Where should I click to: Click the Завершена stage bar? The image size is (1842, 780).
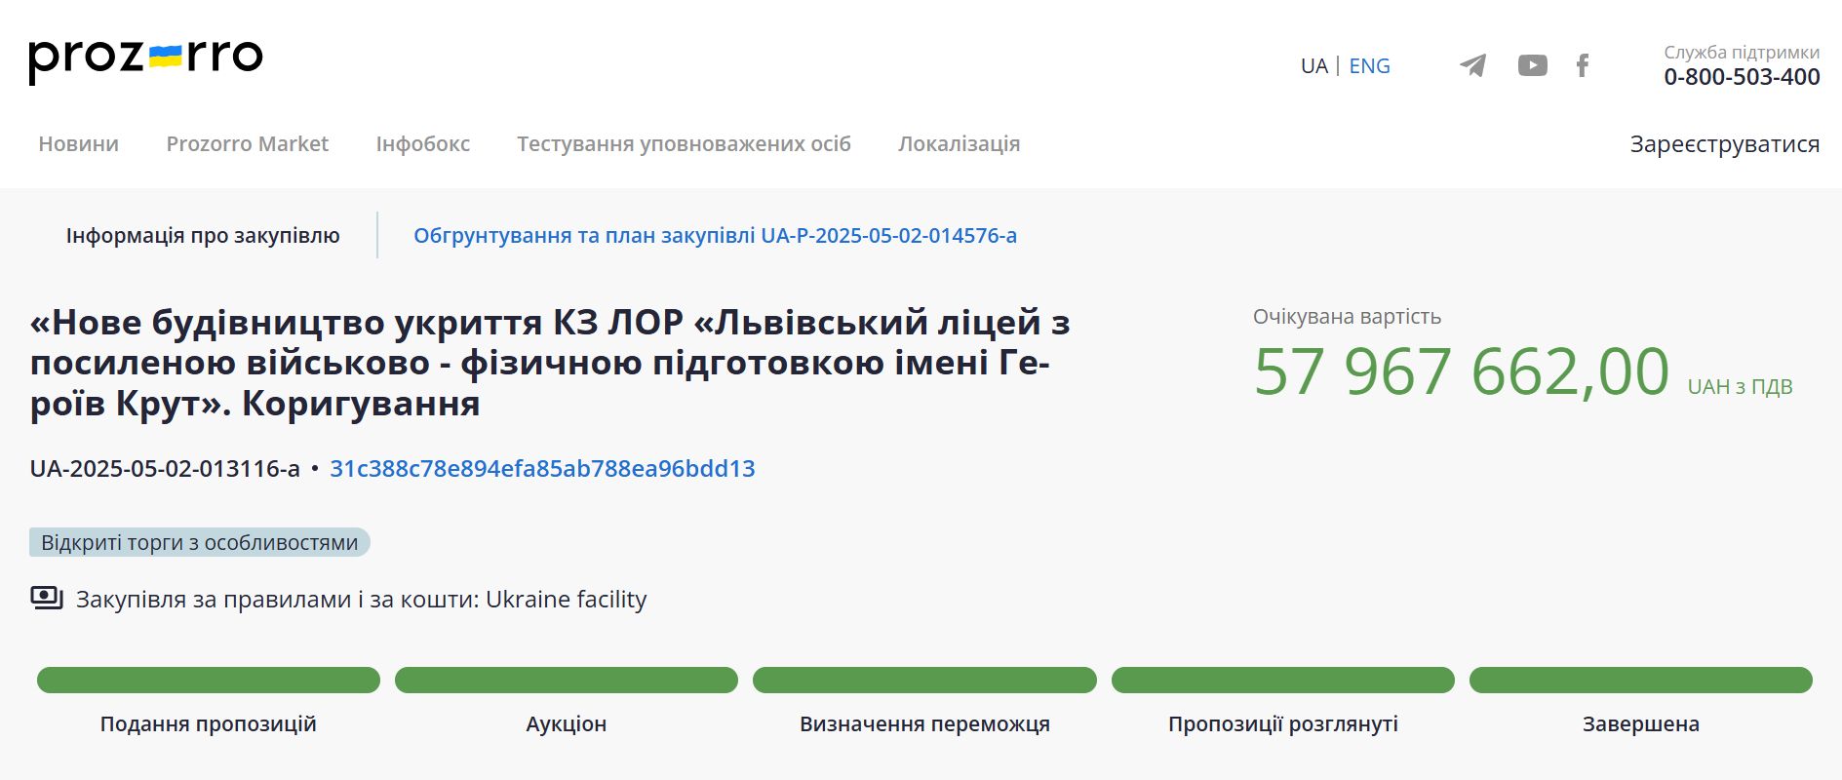coord(1640,681)
